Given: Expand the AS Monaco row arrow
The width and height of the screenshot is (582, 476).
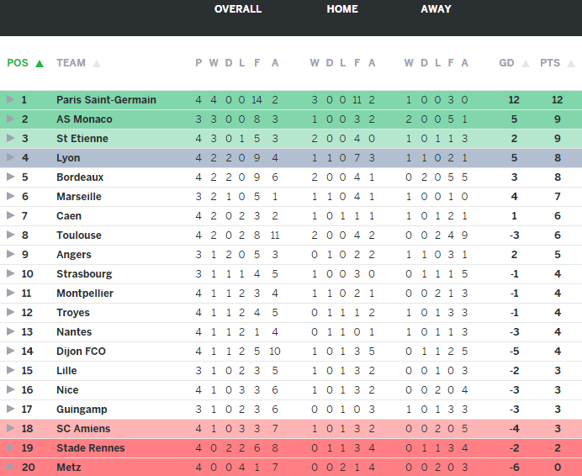Looking at the screenshot, I should (x=10, y=119).
